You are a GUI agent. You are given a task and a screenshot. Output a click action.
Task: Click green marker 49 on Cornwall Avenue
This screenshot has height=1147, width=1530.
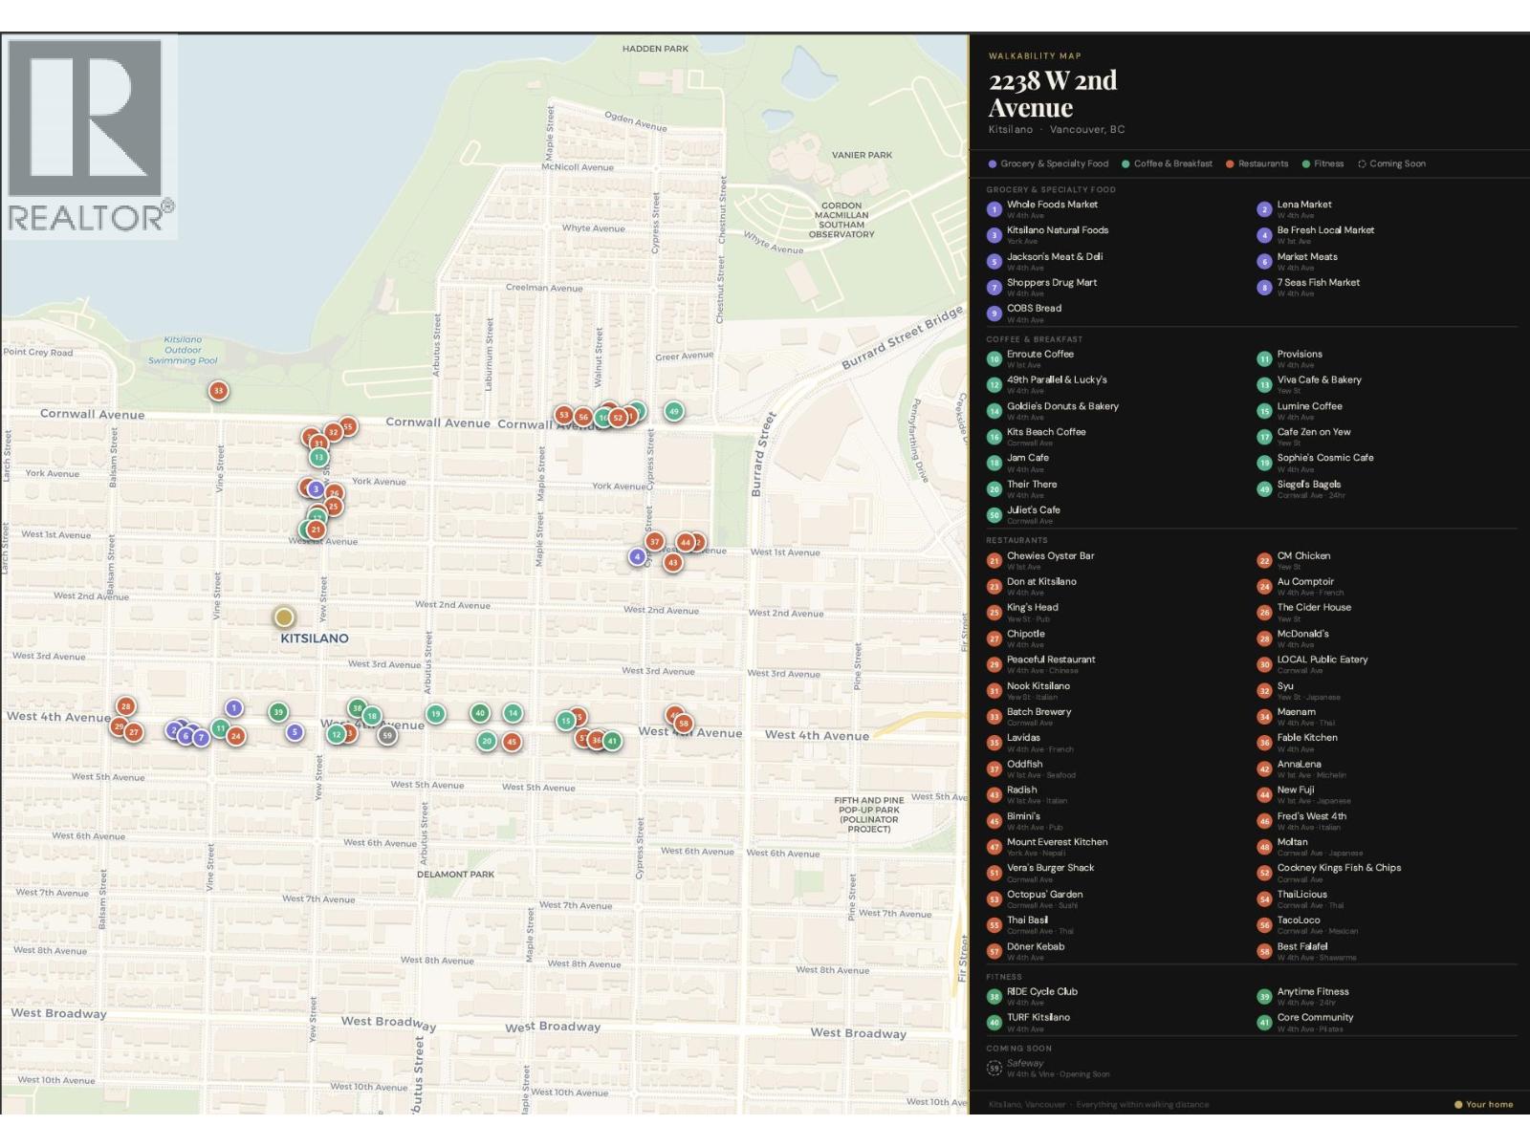pos(674,411)
